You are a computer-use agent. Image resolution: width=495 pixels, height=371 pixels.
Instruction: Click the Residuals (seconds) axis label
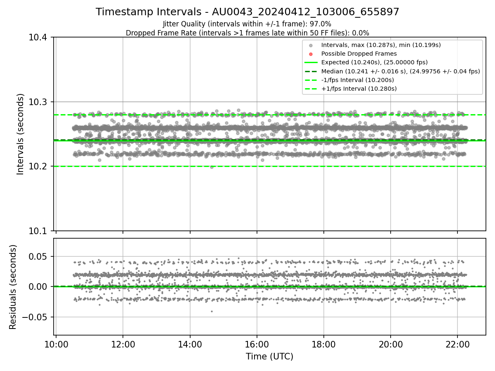click(13, 287)
